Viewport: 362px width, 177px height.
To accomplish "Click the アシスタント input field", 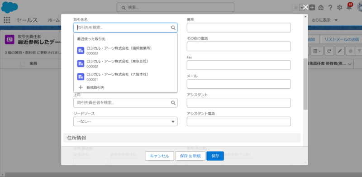I will [239, 103].
